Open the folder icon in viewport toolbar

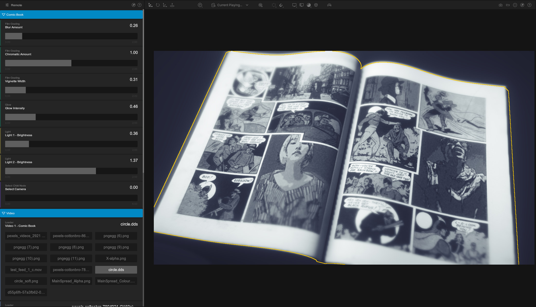508,5
